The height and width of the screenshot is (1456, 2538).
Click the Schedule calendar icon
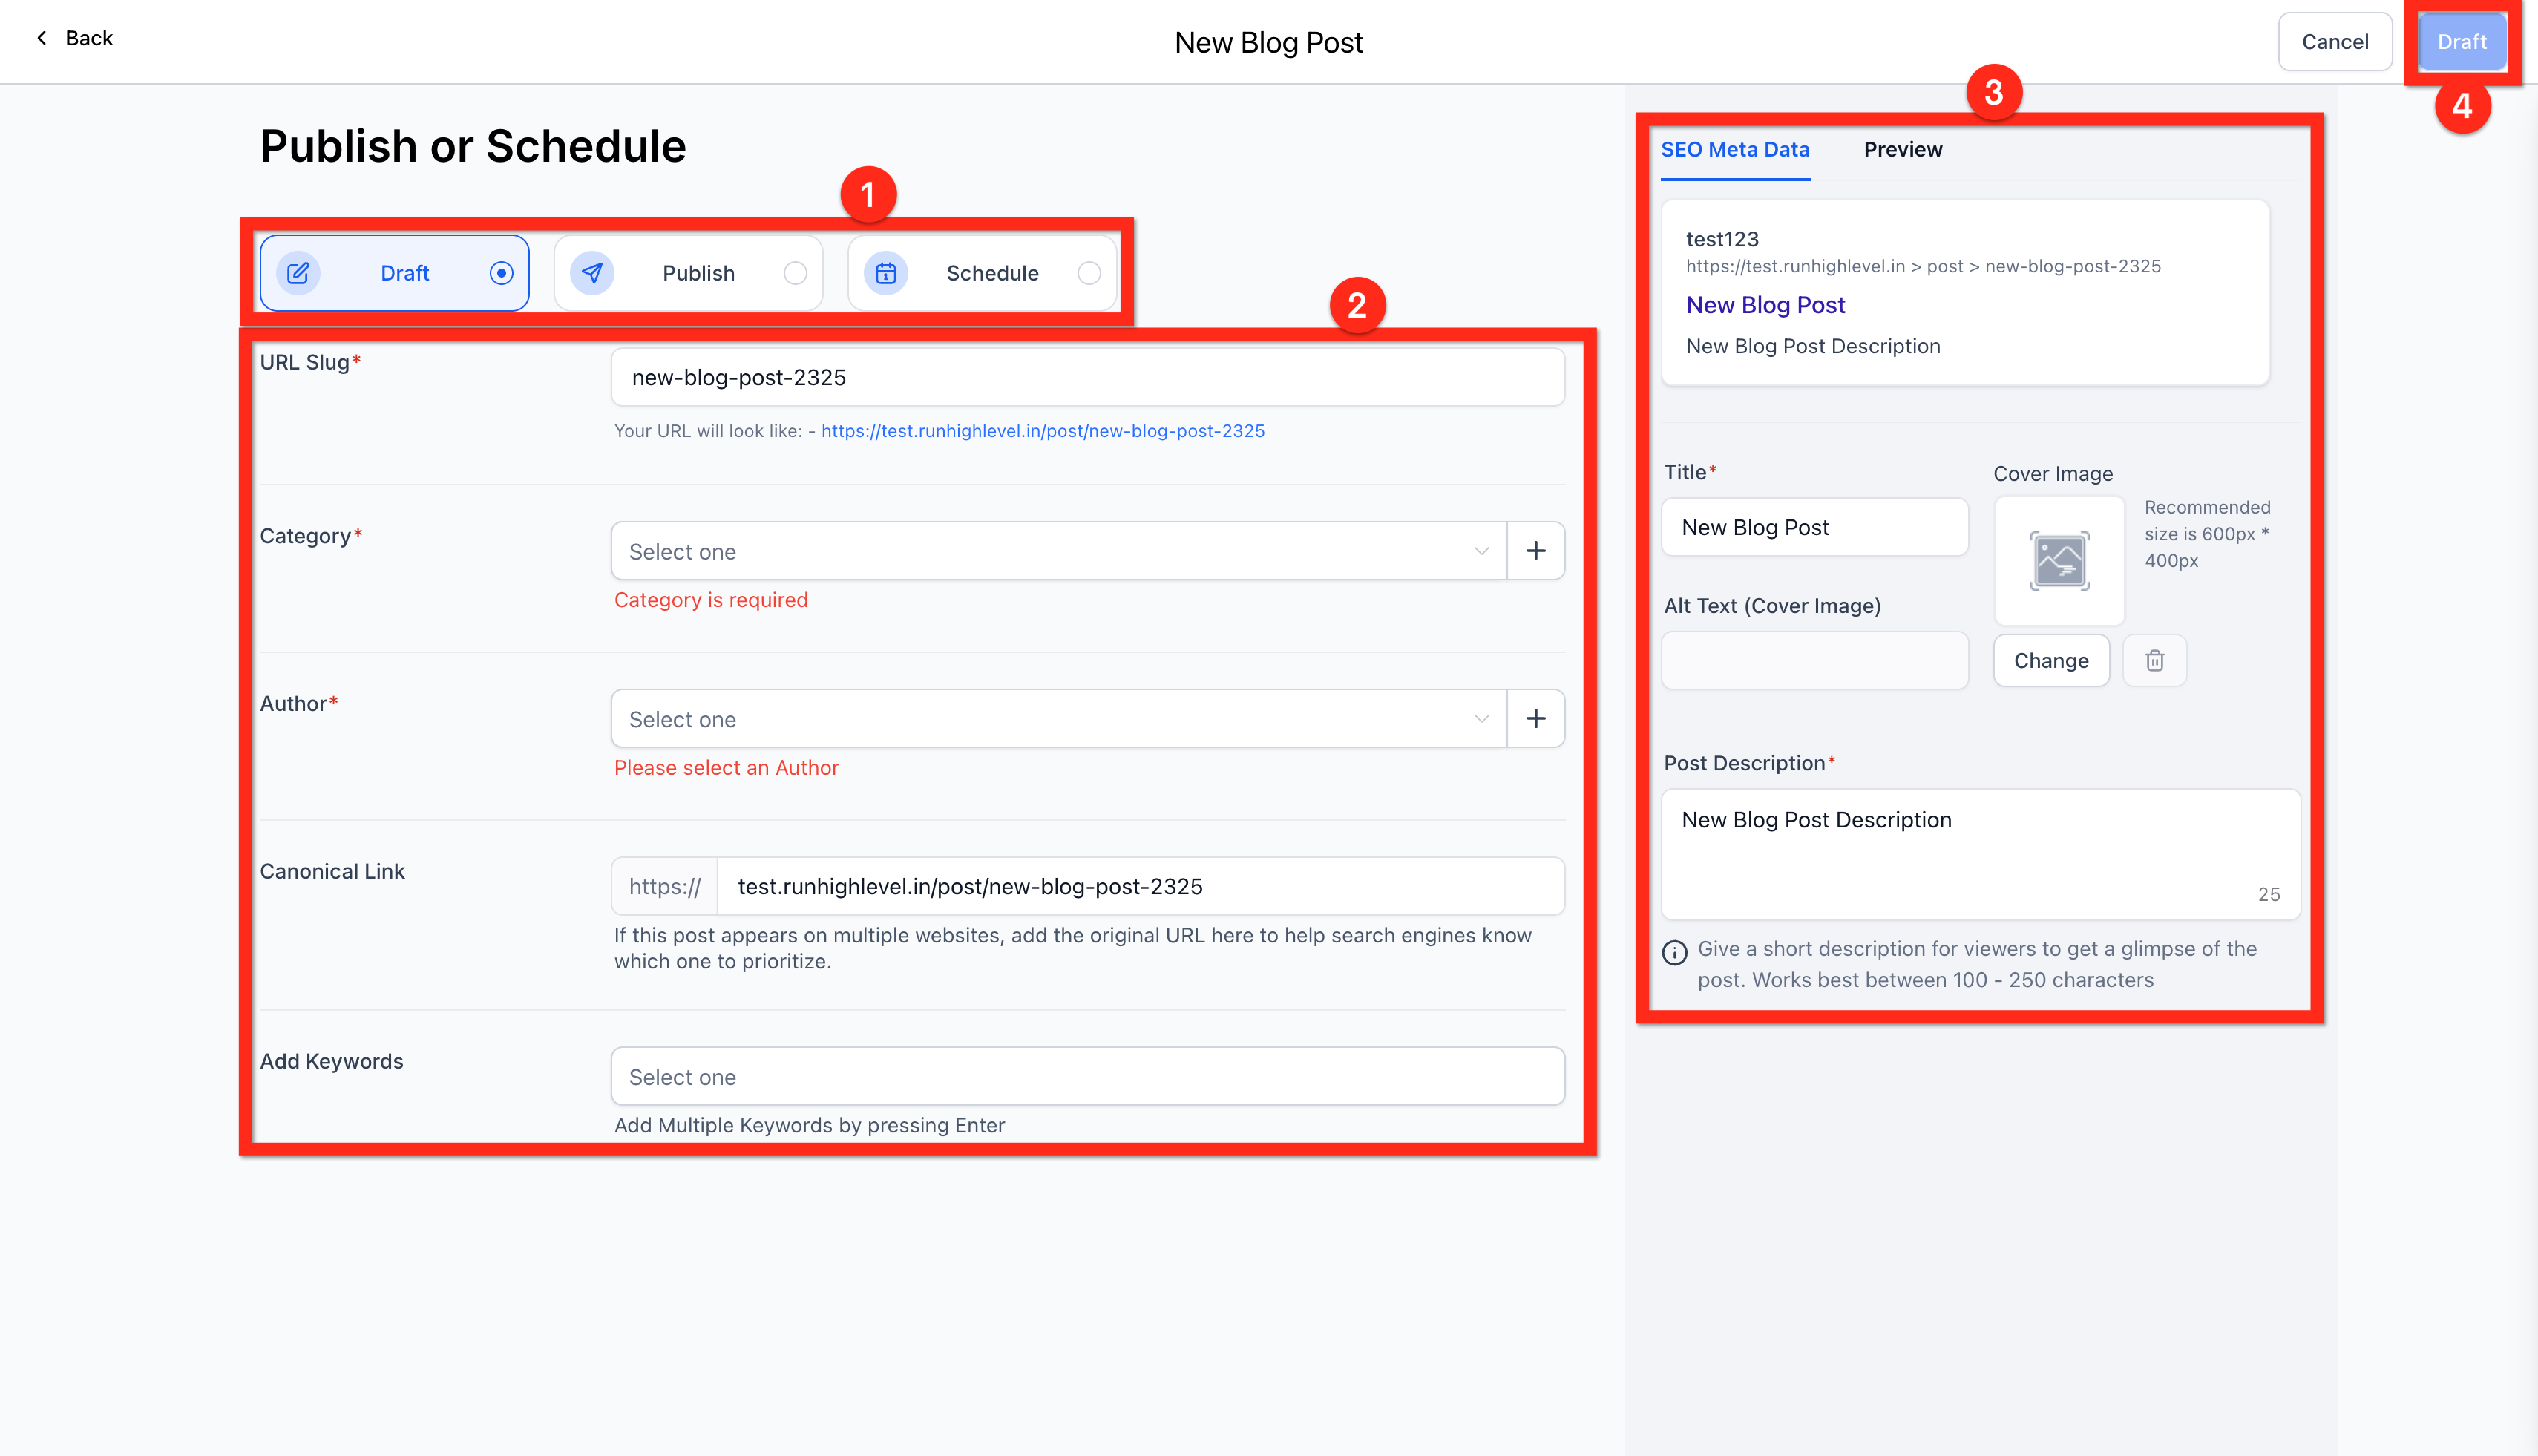886,273
